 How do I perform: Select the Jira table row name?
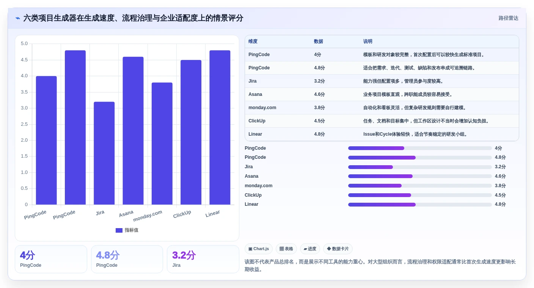click(x=253, y=81)
